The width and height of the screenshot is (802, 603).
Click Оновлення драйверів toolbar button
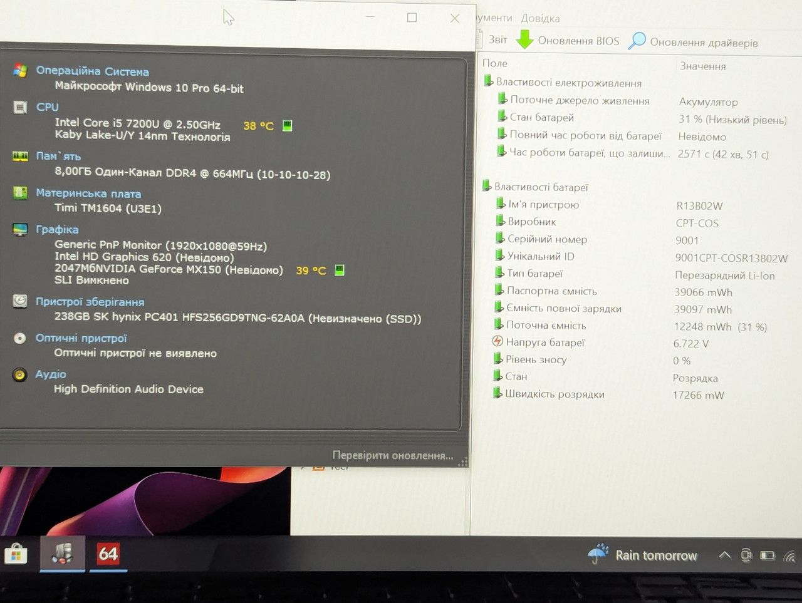tap(693, 42)
